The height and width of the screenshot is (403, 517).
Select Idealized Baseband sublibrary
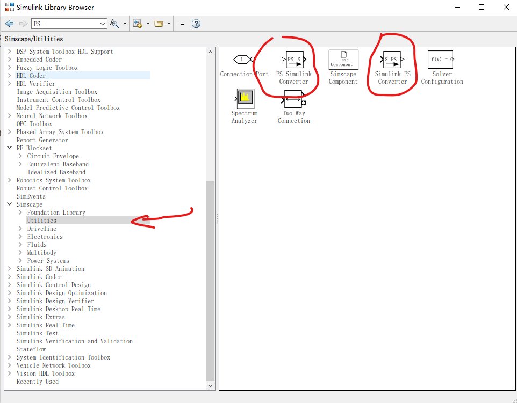(x=56, y=172)
